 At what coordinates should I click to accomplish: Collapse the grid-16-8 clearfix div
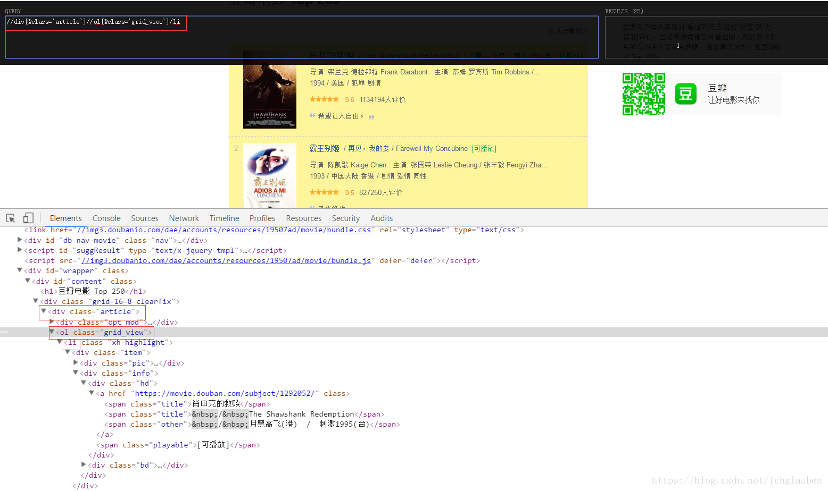click(x=36, y=301)
